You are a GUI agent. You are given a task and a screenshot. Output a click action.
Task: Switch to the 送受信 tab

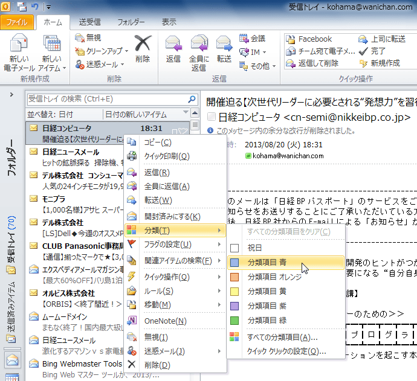click(90, 22)
